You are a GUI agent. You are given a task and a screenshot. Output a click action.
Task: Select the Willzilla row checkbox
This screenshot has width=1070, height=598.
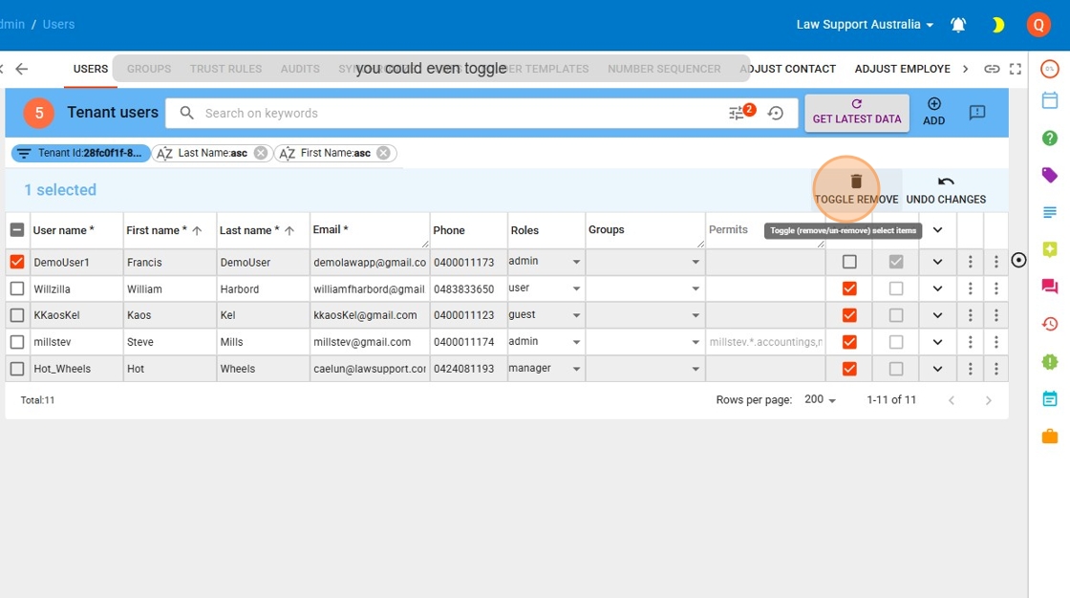tap(17, 288)
